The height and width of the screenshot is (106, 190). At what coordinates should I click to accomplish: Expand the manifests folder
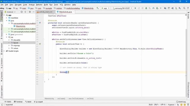pyautogui.click(x=7, y=18)
